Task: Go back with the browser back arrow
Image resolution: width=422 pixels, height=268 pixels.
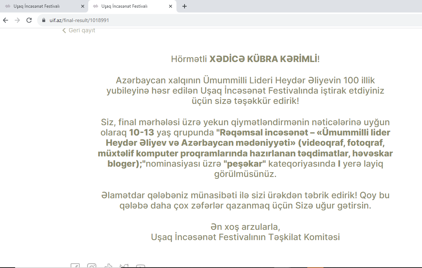Action: pyautogui.click(x=6, y=20)
